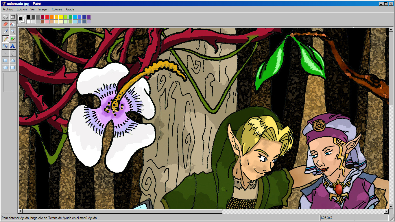The height and width of the screenshot is (222, 395).
Task: Minimize the Paint window
Action: (381, 3)
